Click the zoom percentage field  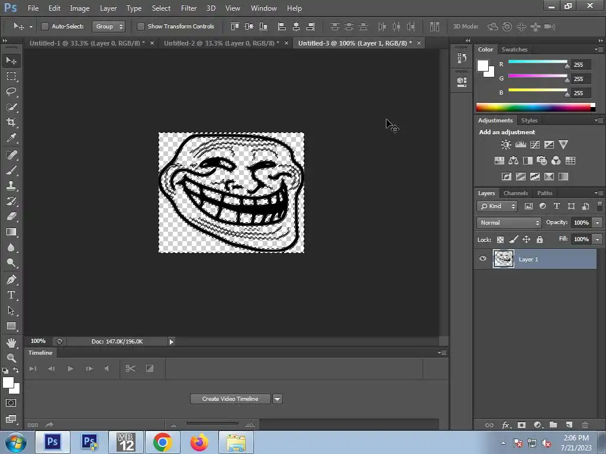38,341
